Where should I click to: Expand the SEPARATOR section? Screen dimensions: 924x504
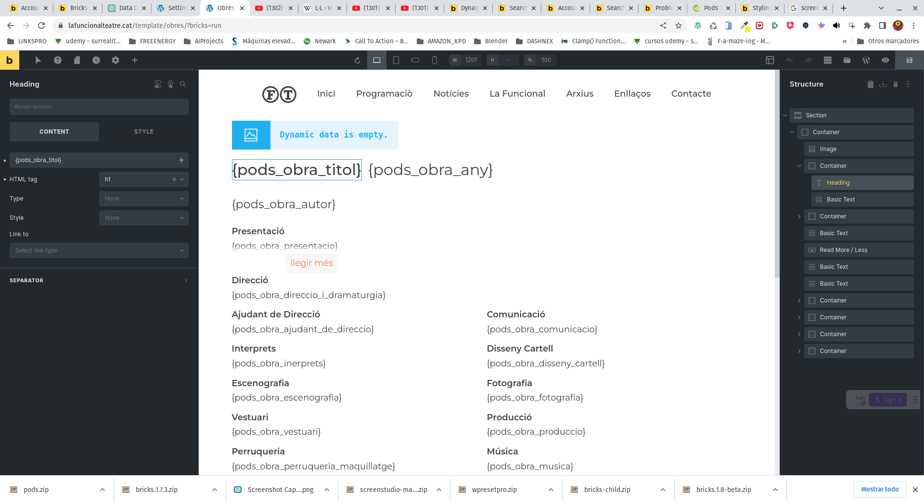(x=99, y=280)
